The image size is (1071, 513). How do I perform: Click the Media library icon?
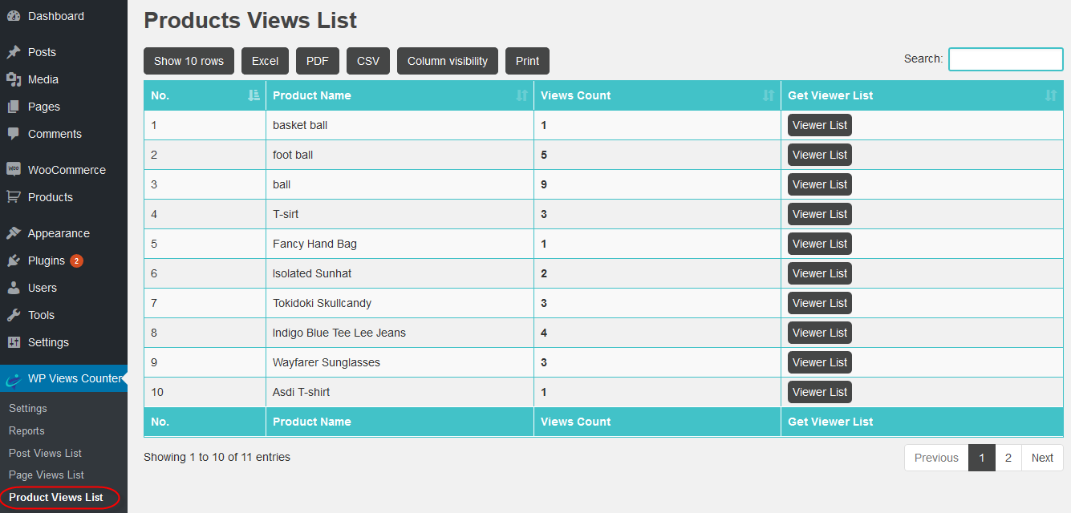[x=14, y=79]
